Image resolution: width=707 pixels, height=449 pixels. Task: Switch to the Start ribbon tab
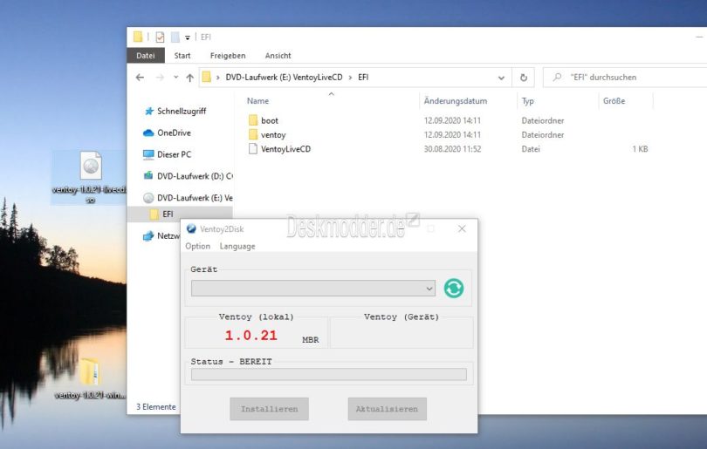182,56
